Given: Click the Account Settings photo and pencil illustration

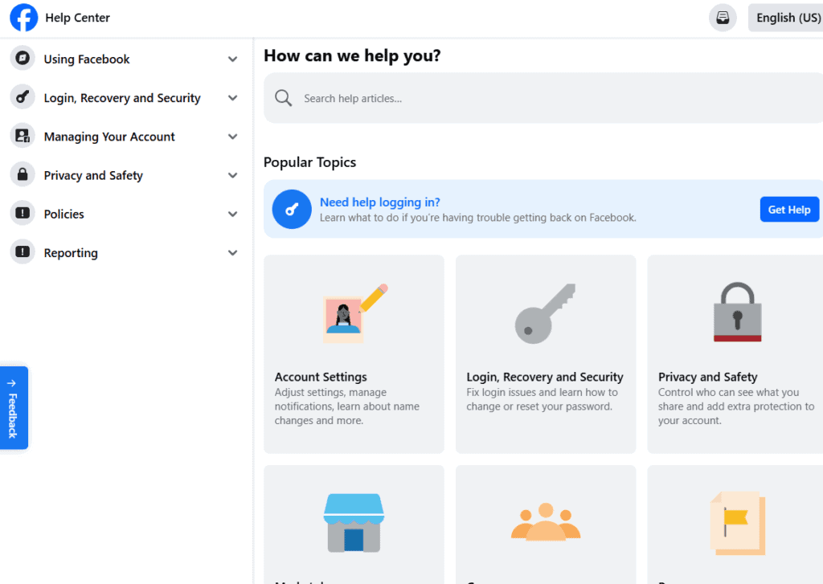Looking at the screenshot, I should click(x=354, y=313).
